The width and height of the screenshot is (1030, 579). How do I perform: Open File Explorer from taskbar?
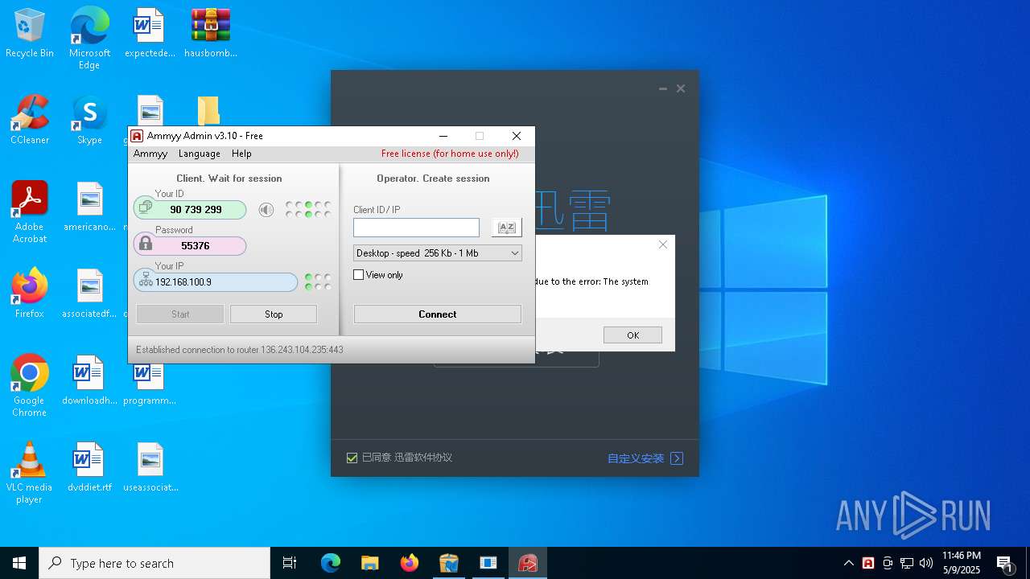tap(369, 563)
